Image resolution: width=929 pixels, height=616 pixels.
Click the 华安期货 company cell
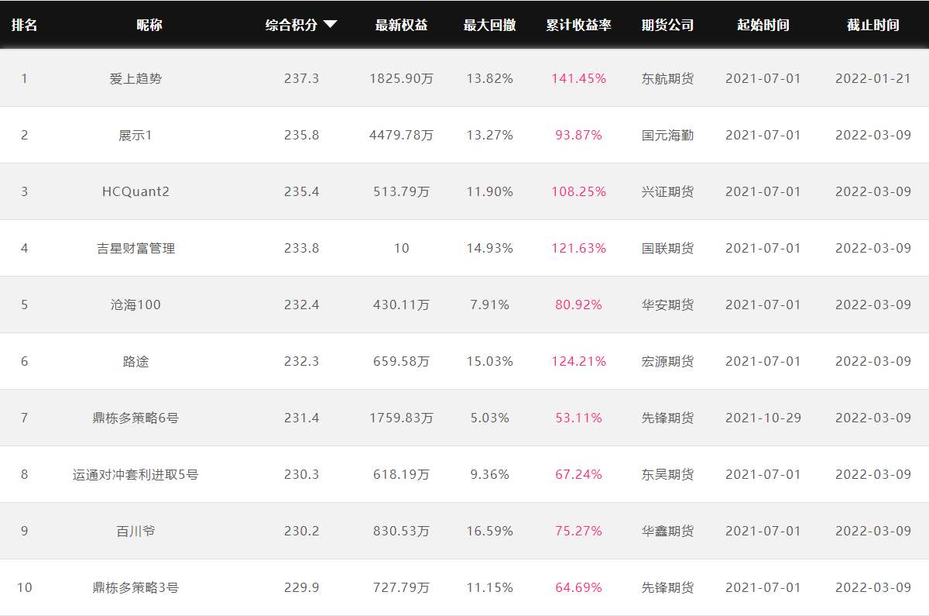click(x=667, y=305)
